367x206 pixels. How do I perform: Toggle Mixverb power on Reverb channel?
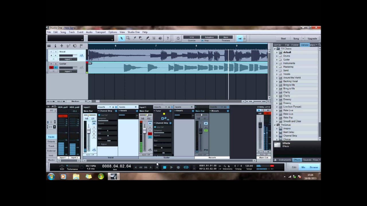coord(228,111)
